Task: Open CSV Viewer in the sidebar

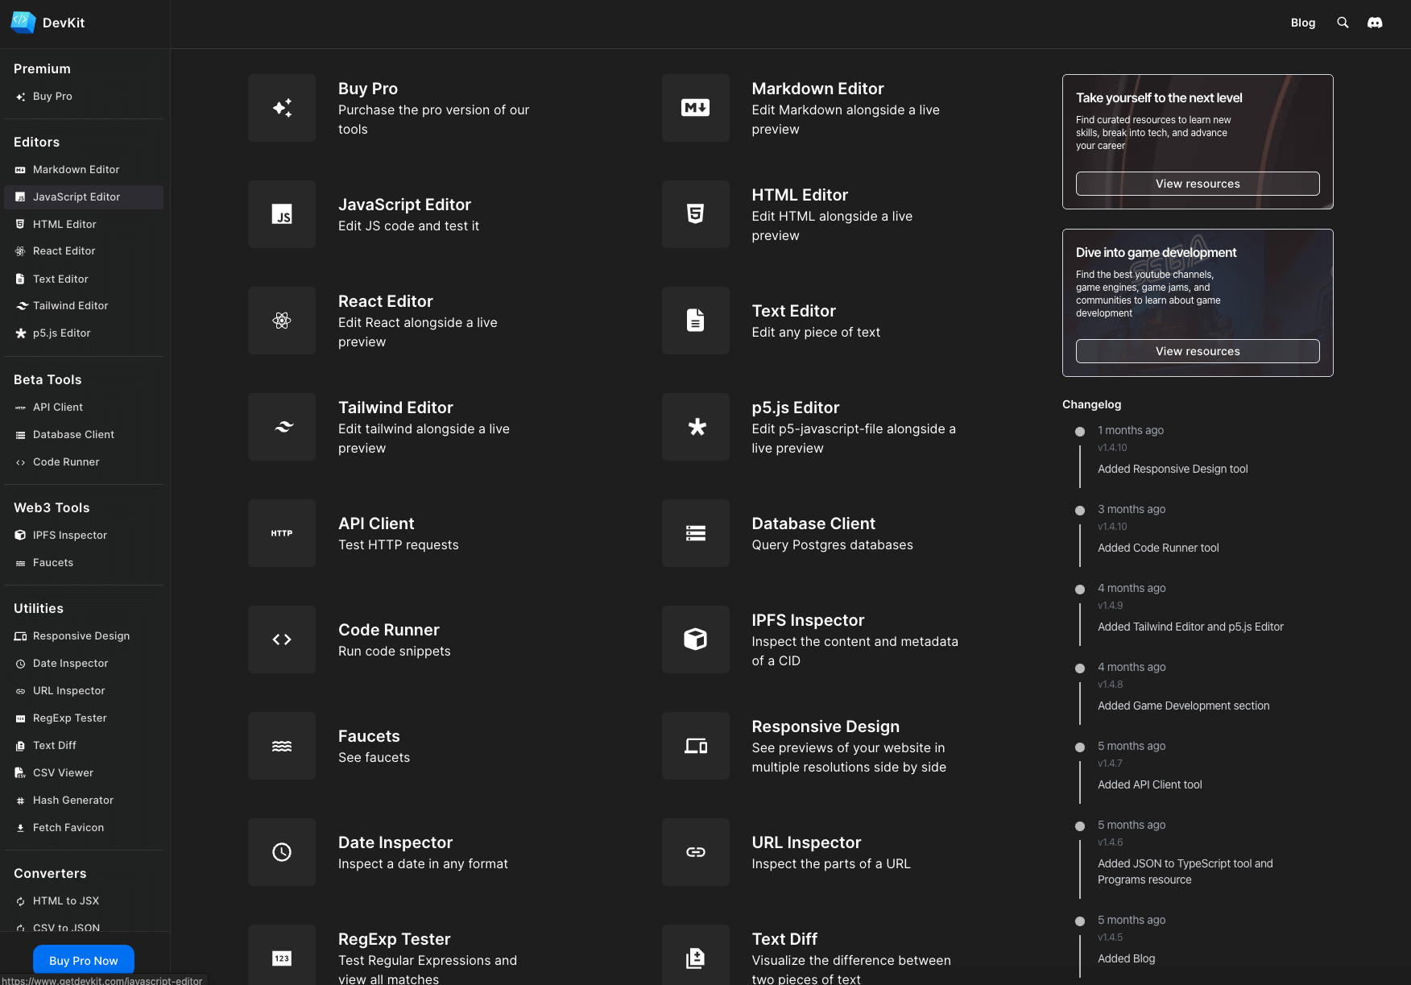Action: click(x=84, y=773)
